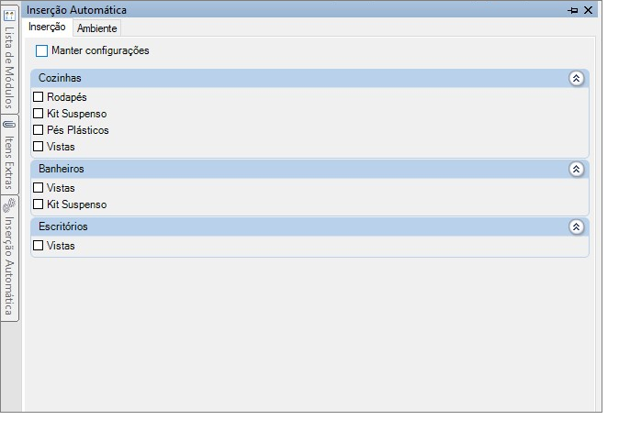Close the Inserção Automática panel
The height and width of the screenshot is (442, 630).
(x=588, y=10)
